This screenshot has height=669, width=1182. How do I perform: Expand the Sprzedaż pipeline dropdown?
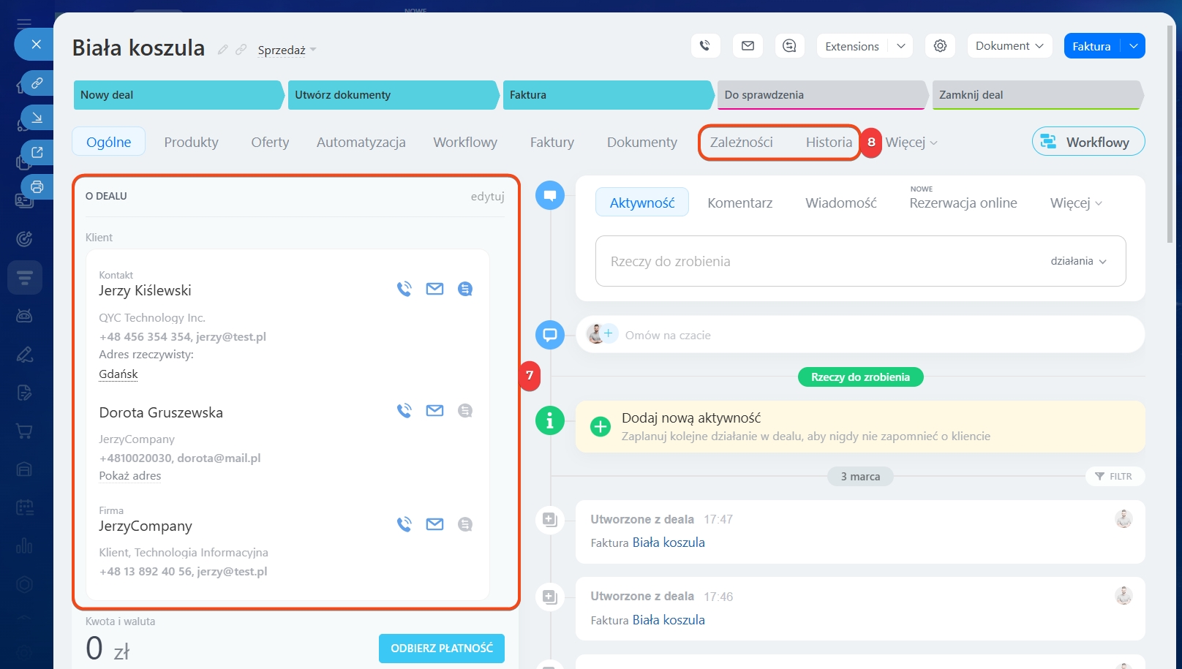287,50
